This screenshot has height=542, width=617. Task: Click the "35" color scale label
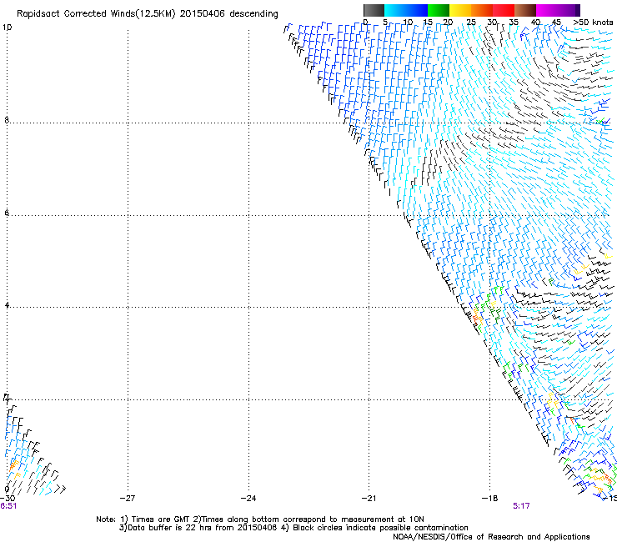coord(514,23)
